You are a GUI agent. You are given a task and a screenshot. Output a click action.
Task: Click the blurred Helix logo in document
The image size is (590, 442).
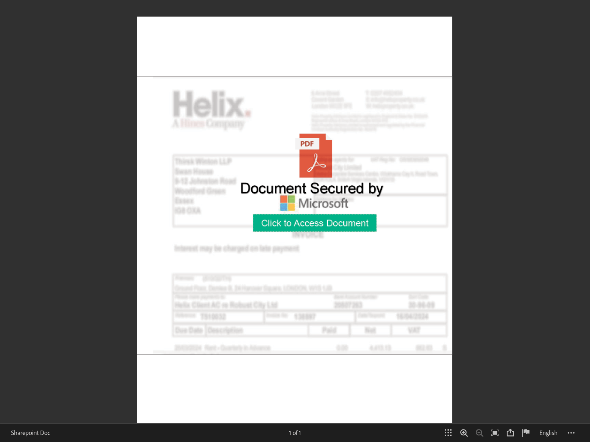click(x=212, y=109)
